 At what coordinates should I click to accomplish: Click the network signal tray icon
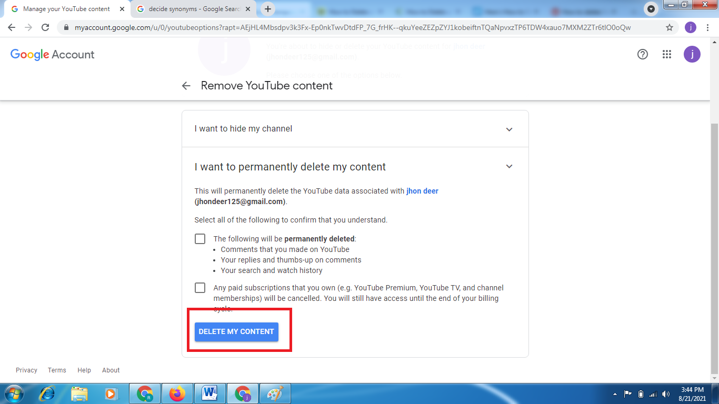653,394
